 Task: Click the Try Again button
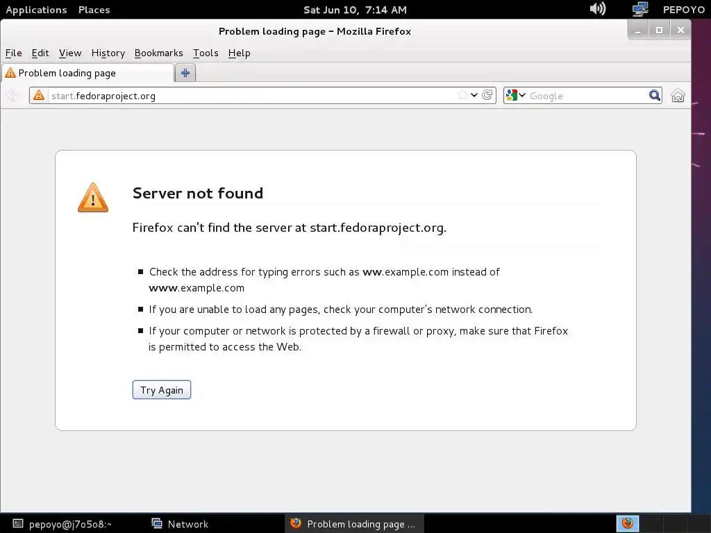click(x=161, y=390)
